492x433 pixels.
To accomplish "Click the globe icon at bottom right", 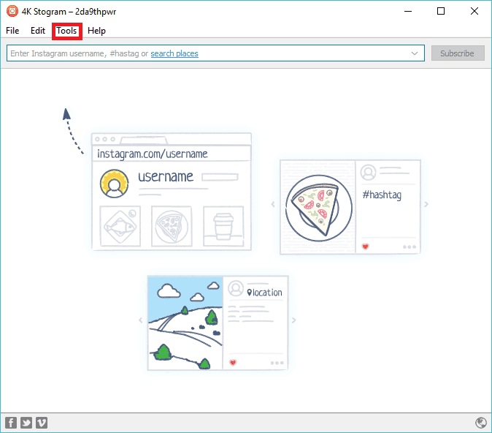I will click(x=480, y=423).
